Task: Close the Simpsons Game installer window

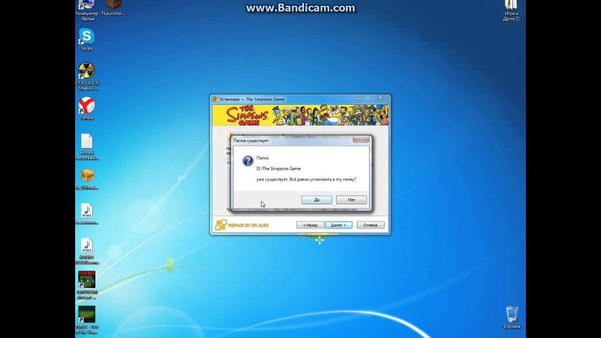Action: (380, 98)
